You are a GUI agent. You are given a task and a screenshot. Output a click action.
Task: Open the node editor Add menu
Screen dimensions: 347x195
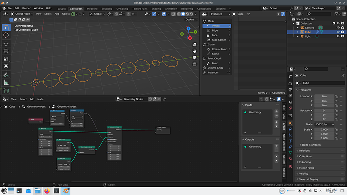32,99
